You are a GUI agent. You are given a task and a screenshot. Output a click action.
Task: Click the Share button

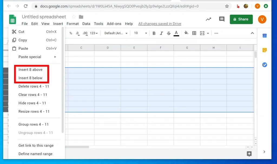pyautogui.click(x=241, y=19)
